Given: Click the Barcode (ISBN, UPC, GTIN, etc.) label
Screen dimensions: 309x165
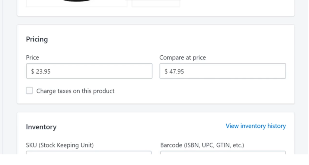Looking at the screenshot, I should tap(202, 145).
